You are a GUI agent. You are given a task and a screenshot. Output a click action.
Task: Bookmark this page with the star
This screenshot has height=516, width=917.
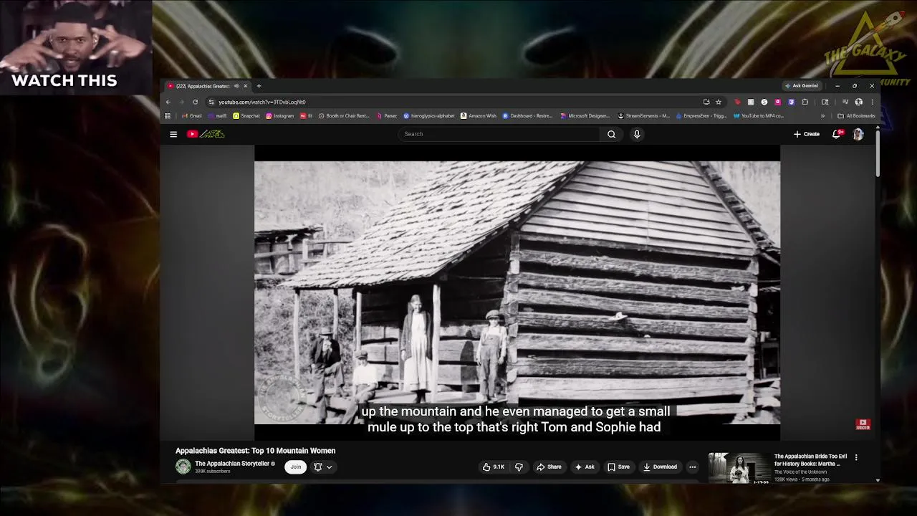719,102
